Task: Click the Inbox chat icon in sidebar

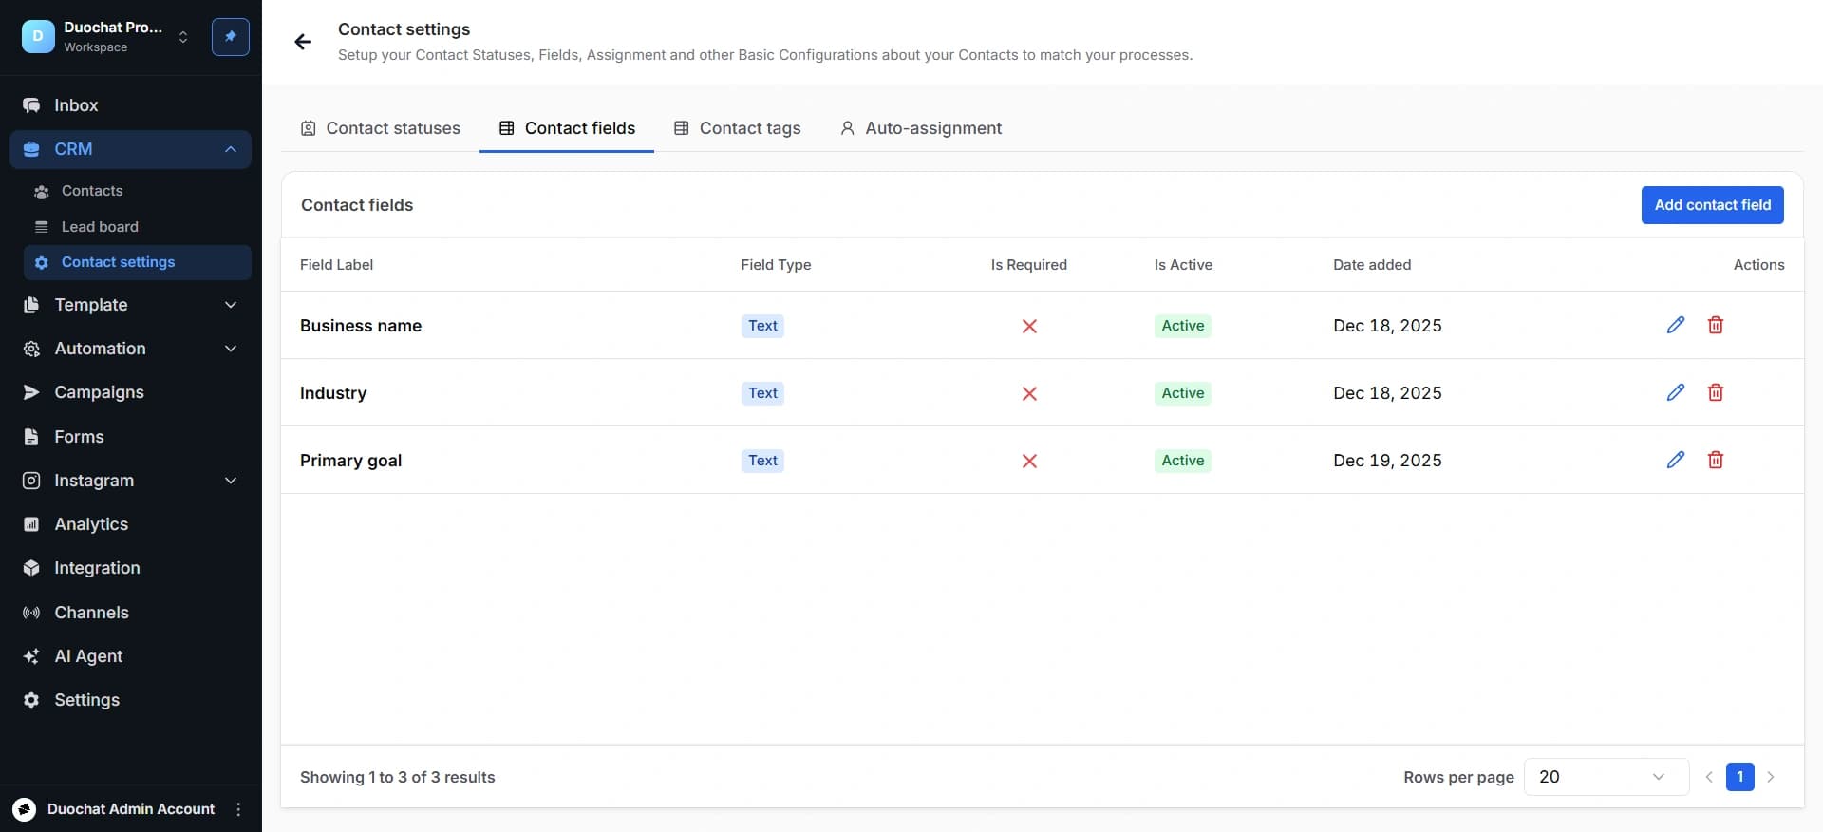Action: [31, 105]
